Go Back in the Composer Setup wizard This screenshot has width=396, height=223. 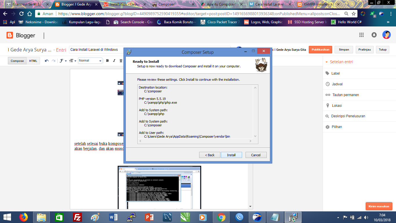(x=210, y=155)
